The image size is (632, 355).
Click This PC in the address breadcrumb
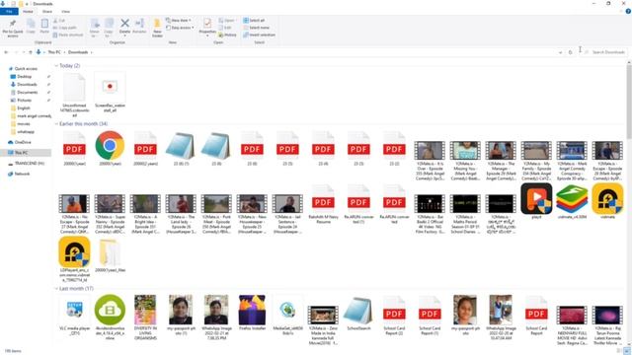pos(54,52)
